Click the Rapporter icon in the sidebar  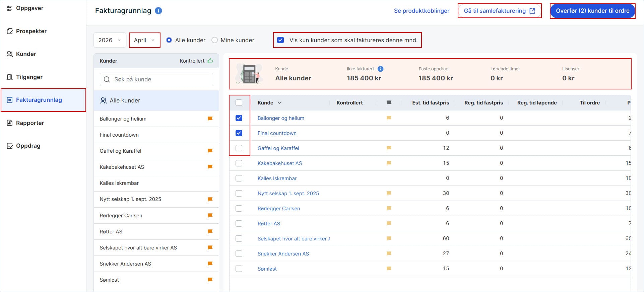click(10, 123)
